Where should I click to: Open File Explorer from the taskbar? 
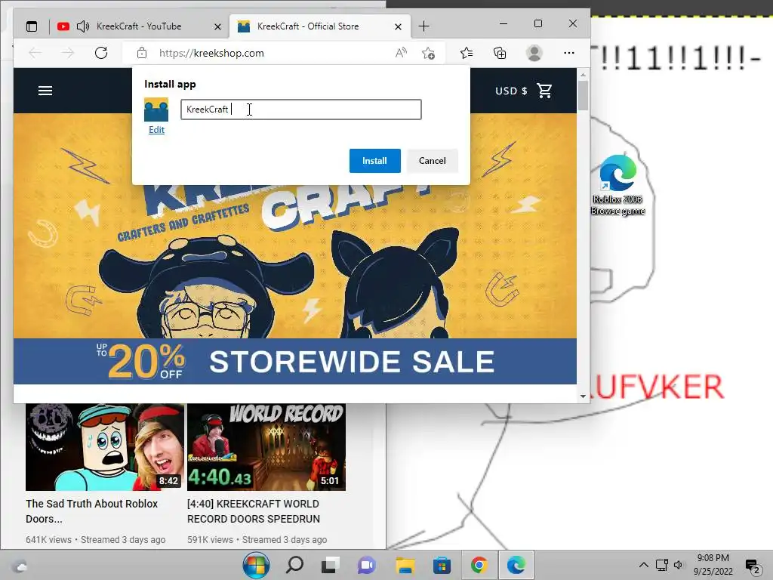pyautogui.click(x=405, y=565)
